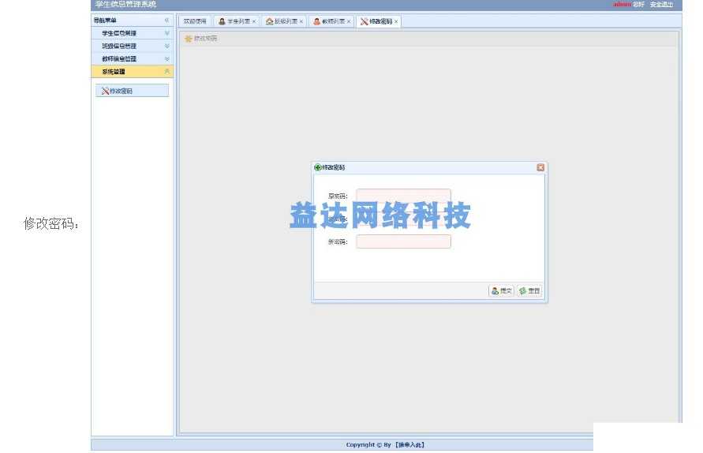This screenshot has height=453, width=703.
Task: Click the house icon on 班级列表 tab
Action: coord(269,21)
